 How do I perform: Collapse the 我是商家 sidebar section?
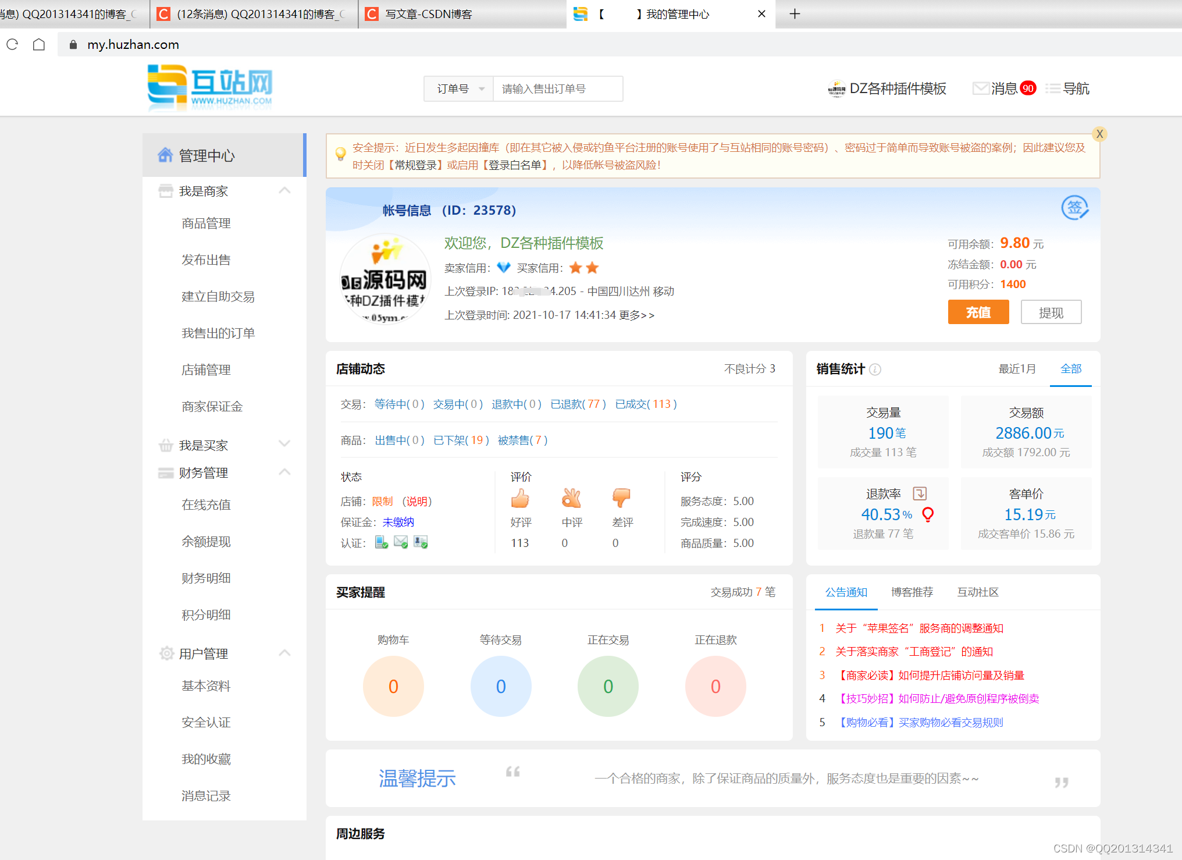[284, 191]
